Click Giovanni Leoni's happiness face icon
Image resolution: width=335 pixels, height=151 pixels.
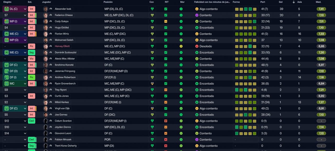[197, 133]
